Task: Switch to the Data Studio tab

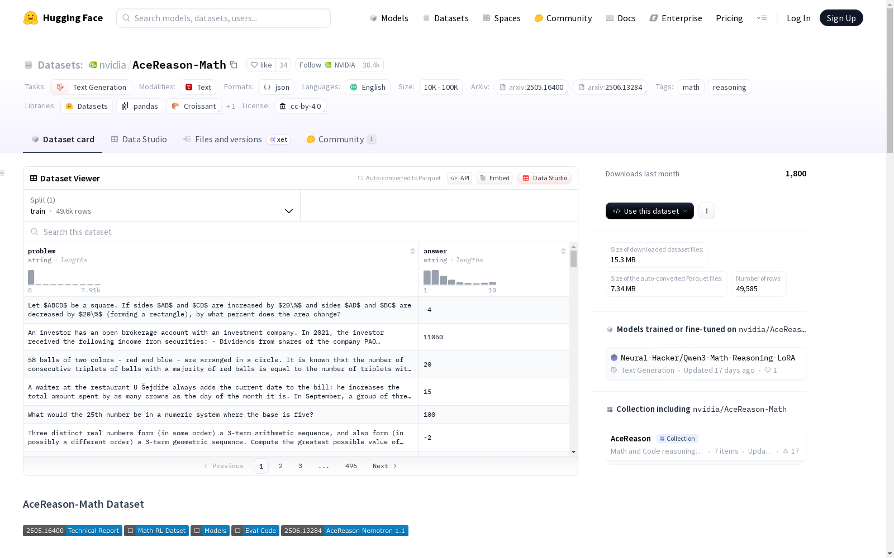Action: tap(139, 139)
